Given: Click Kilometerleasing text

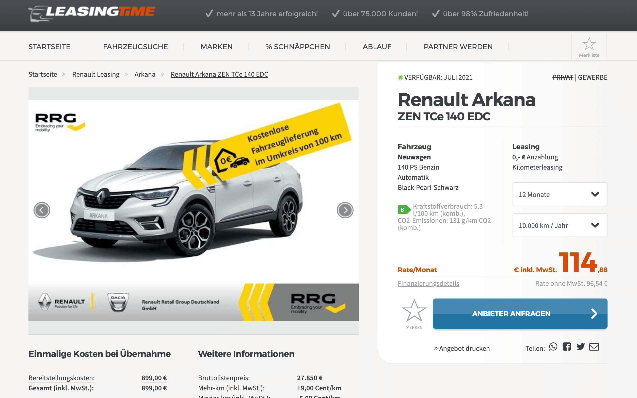Looking at the screenshot, I should coord(537,167).
